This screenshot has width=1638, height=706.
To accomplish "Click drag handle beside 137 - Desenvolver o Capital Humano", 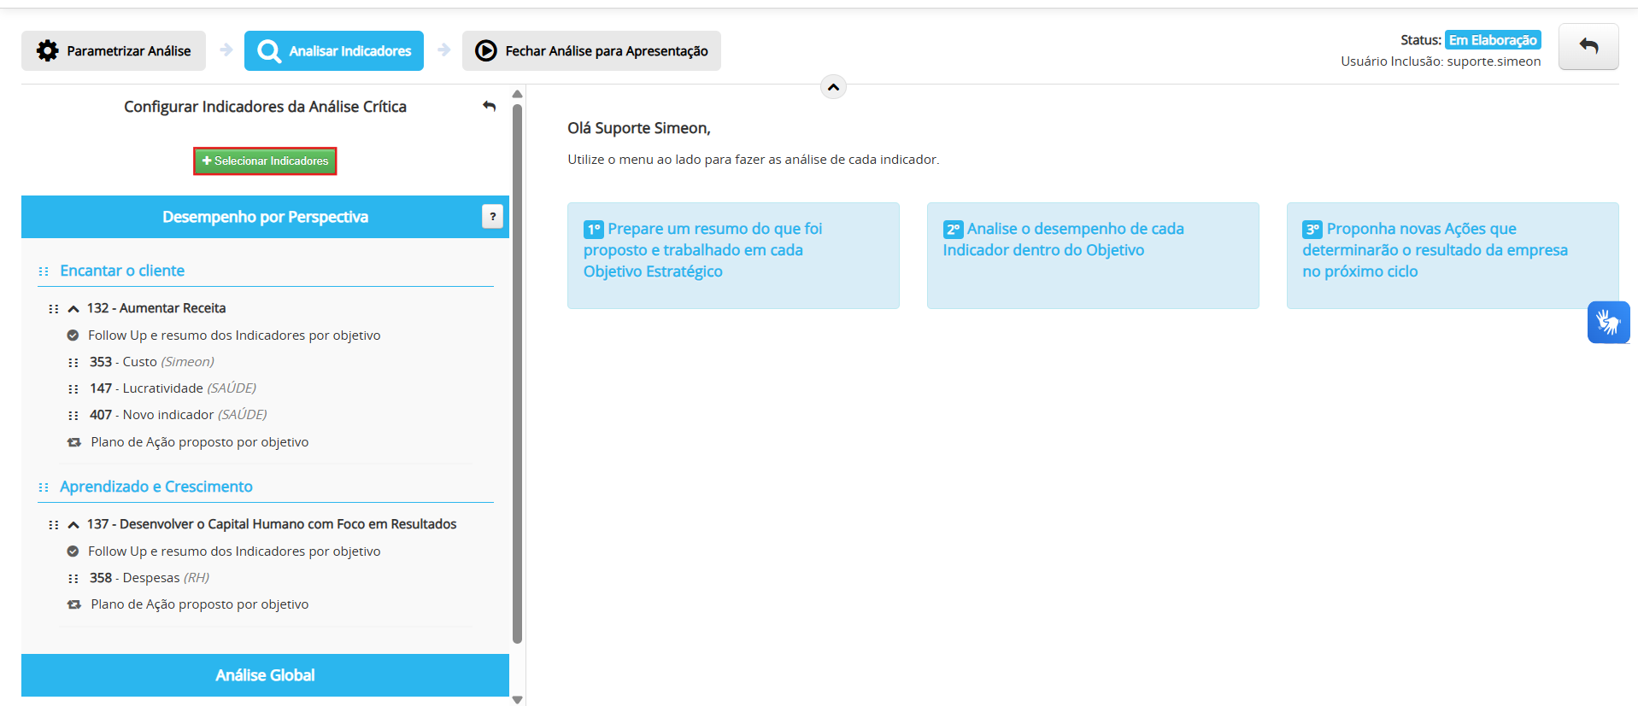I will pyautogui.click(x=54, y=525).
